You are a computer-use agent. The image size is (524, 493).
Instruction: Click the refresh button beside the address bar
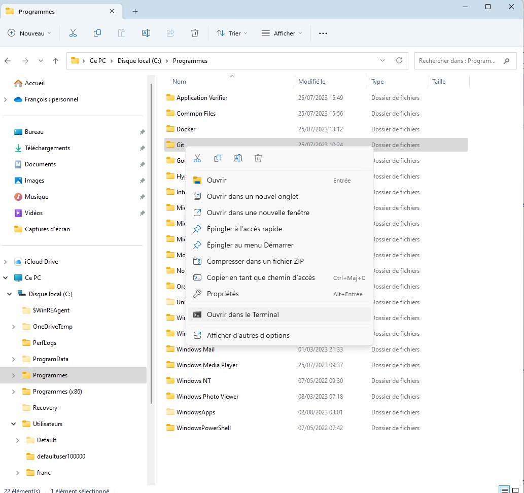click(399, 60)
